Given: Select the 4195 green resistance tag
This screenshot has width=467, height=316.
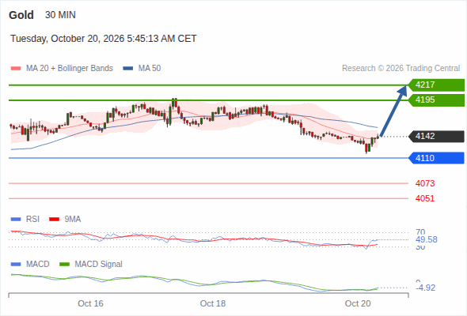Looking at the screenshot, I should (x=436, y=100).
